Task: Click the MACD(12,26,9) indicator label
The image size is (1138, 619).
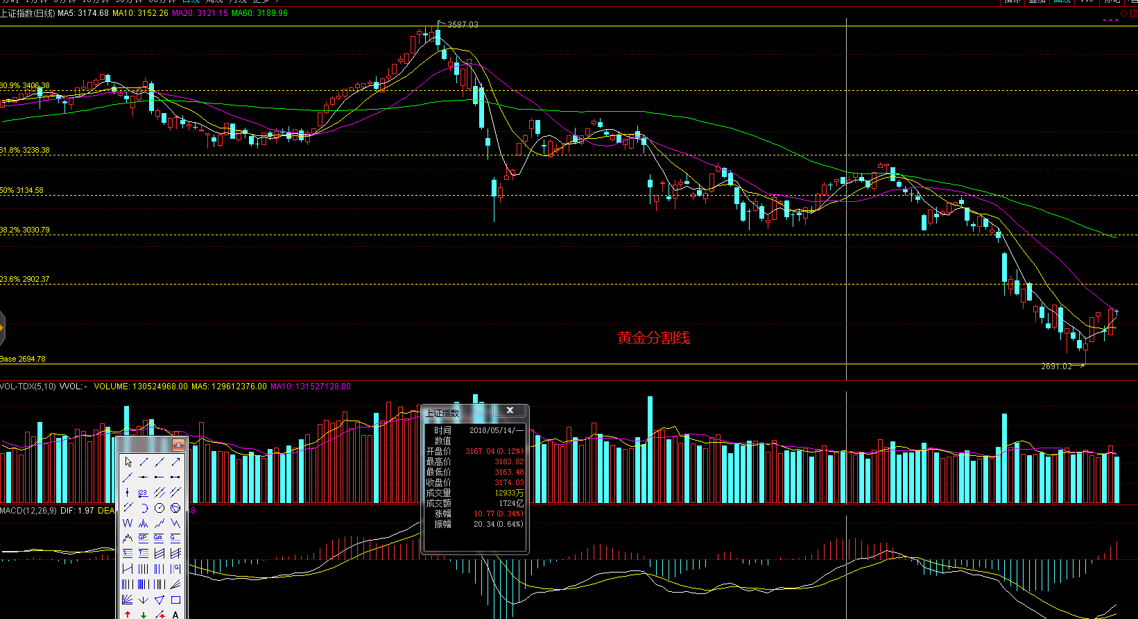Action: pyautogui.click(x=28, y=510)
